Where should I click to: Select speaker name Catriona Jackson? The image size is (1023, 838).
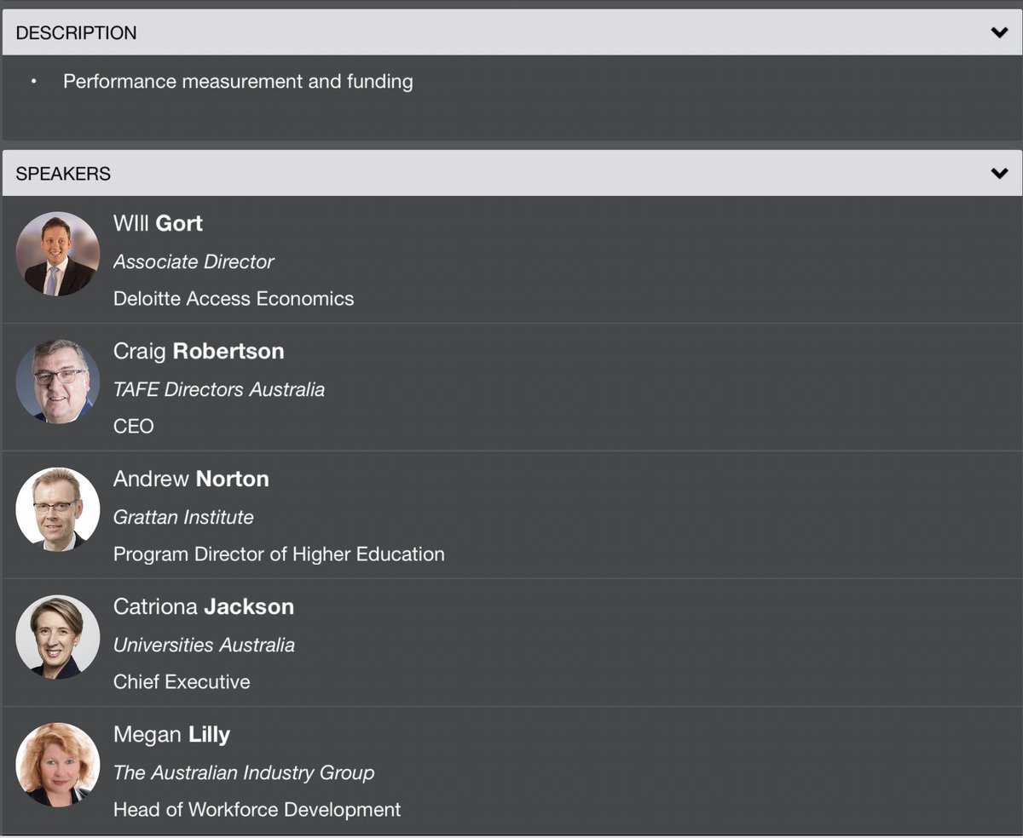(x=204, y=606)
